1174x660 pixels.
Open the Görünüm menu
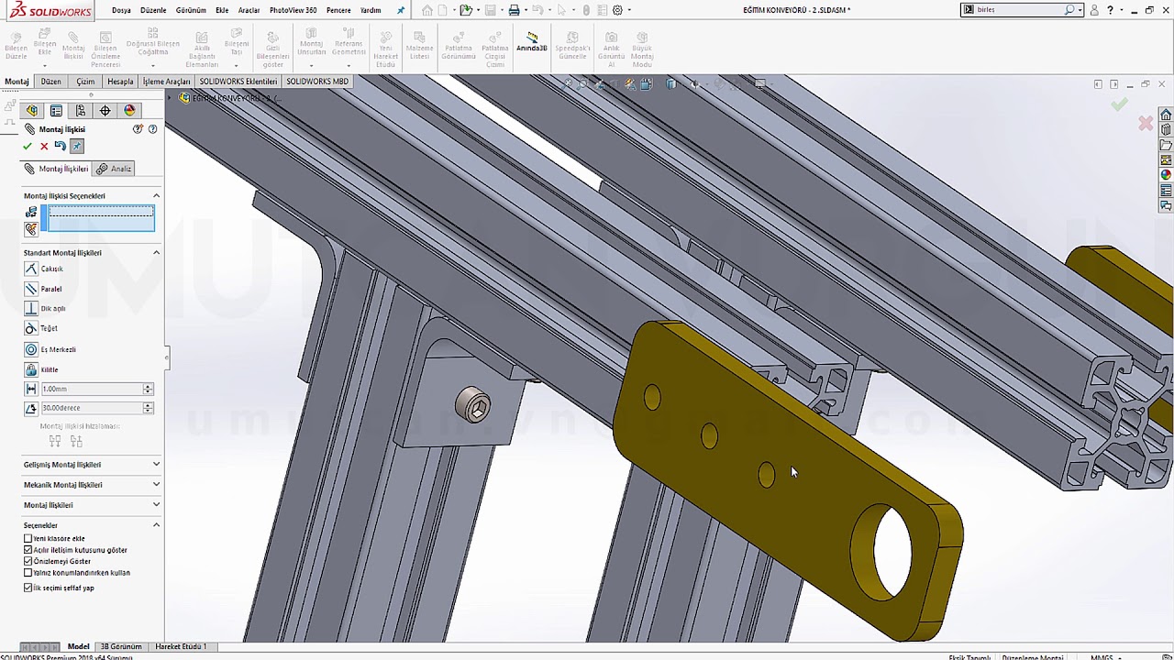[x=191, y=10]
